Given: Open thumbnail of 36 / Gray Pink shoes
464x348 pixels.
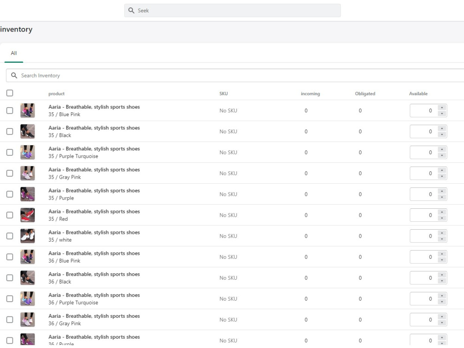Looking at the screenshot, I should click(27, 320).
